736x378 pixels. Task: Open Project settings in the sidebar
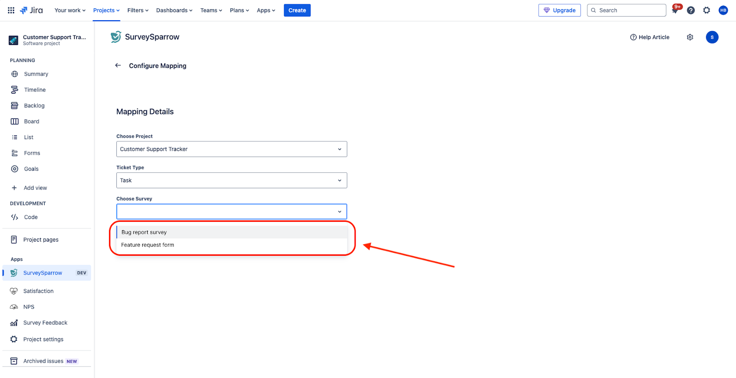(43, 339)
